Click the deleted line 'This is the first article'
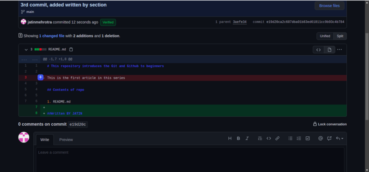369x172 pixels. click(86, 78)
